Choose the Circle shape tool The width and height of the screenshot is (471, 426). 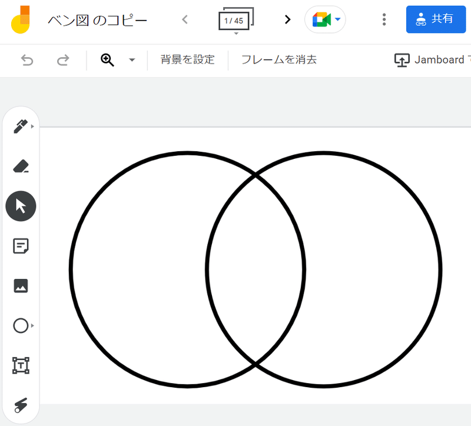pyautogui.click(x=21, y=325)
